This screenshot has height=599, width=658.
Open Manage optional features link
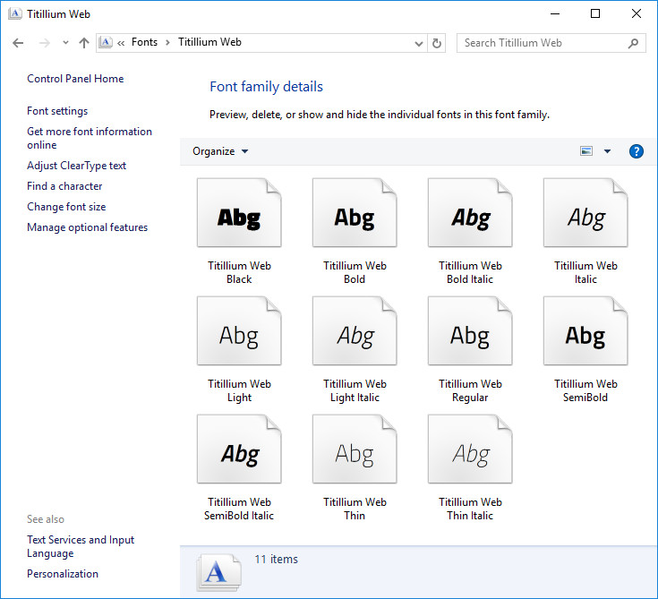pos(88,227)
